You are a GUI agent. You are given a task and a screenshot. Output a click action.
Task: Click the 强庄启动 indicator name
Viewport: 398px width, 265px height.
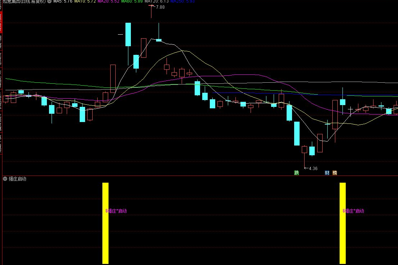pyautogui.click(x=18, y=179)
